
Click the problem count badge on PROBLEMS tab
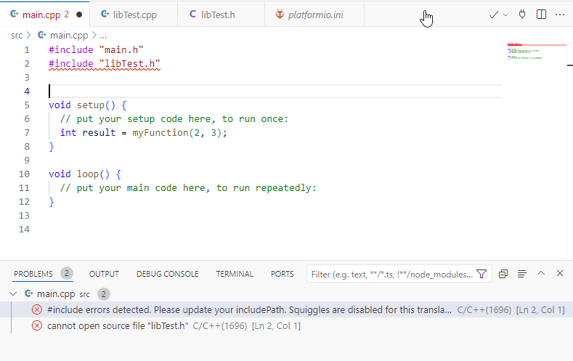tap(67, 273)
